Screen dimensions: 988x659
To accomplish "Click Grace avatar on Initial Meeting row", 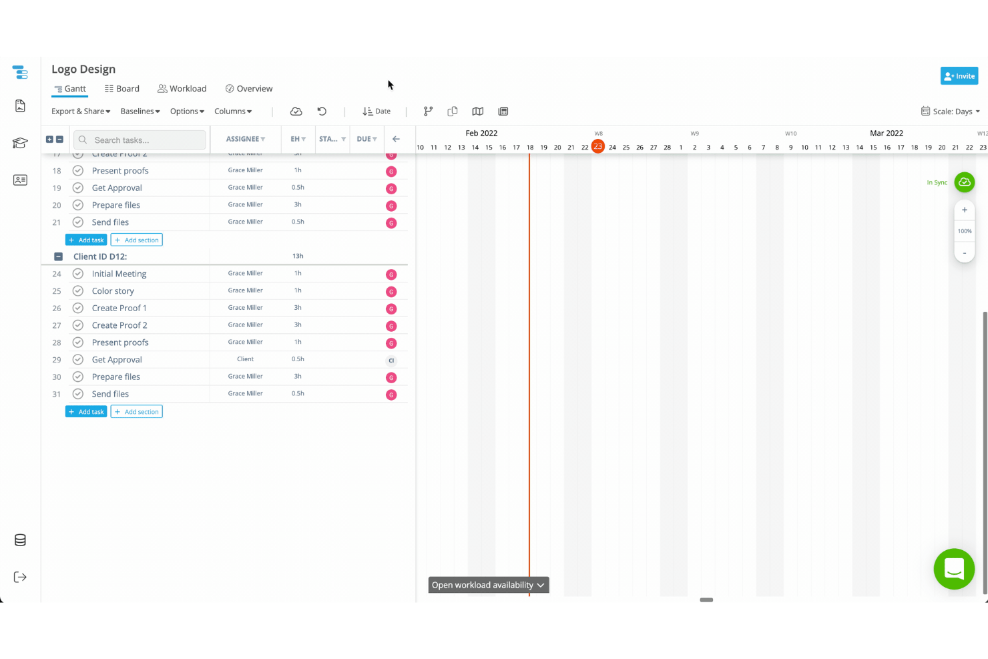I will coord(391,274).
